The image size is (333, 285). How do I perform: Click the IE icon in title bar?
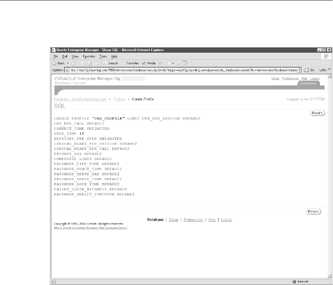53,50
